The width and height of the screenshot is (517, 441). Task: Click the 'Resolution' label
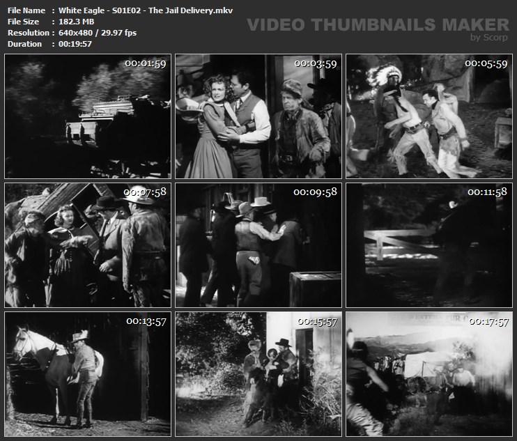click(x=29, y=33)
